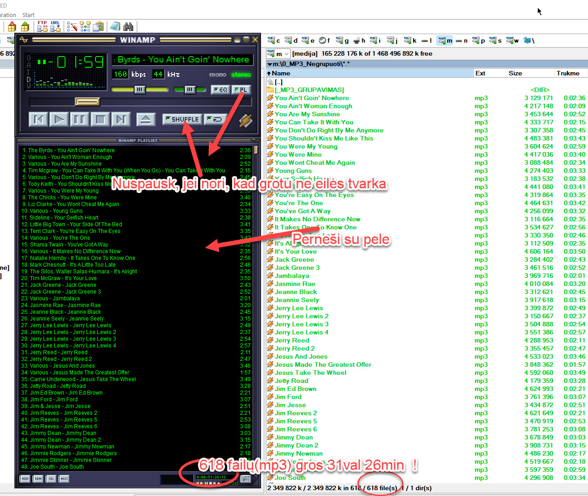Click the Winamp Play button
Viewport: 588px width, 496px height.
pyautogui.click(x=59, y=119)
